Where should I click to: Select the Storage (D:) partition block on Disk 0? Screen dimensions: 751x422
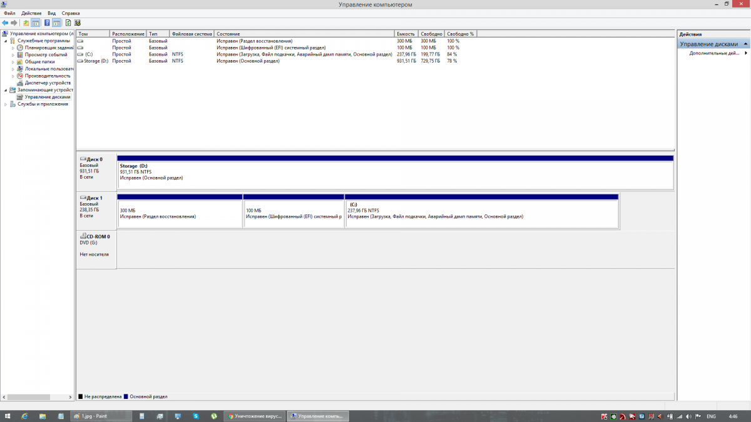tap(396, 173)
